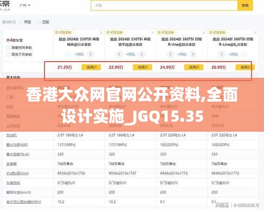Open the 最高车速(km/h) parameter link
Image resolution: width=264 pixels, height=210 pixels.
point(19,193)
